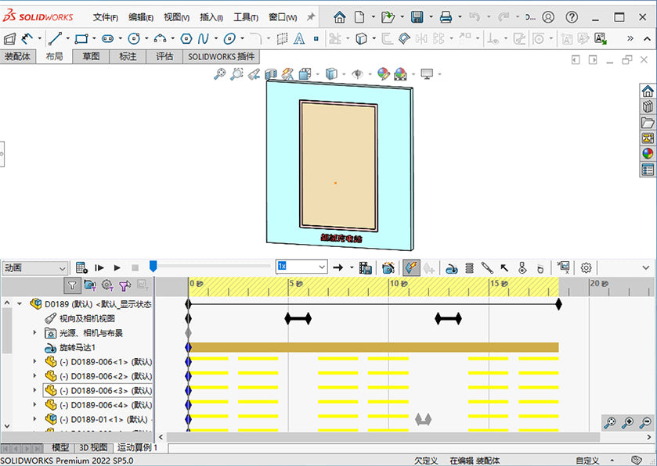The height and width of the screenshot is (466, 657).
Task: Open the Section View tool
Action: (271, 74)
